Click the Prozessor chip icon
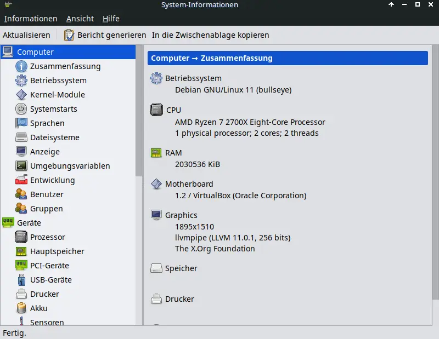This screenshot has height=339, width=439. (21, 237)
